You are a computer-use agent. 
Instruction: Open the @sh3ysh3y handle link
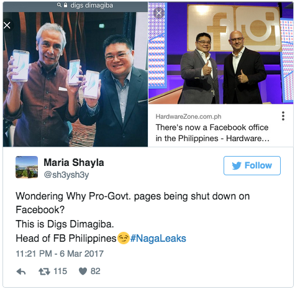tap(66, 175)
